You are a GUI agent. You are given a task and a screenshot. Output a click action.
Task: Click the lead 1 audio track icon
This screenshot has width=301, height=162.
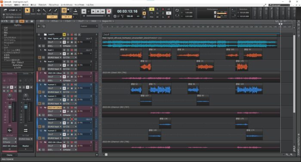(x=45, y=50)
